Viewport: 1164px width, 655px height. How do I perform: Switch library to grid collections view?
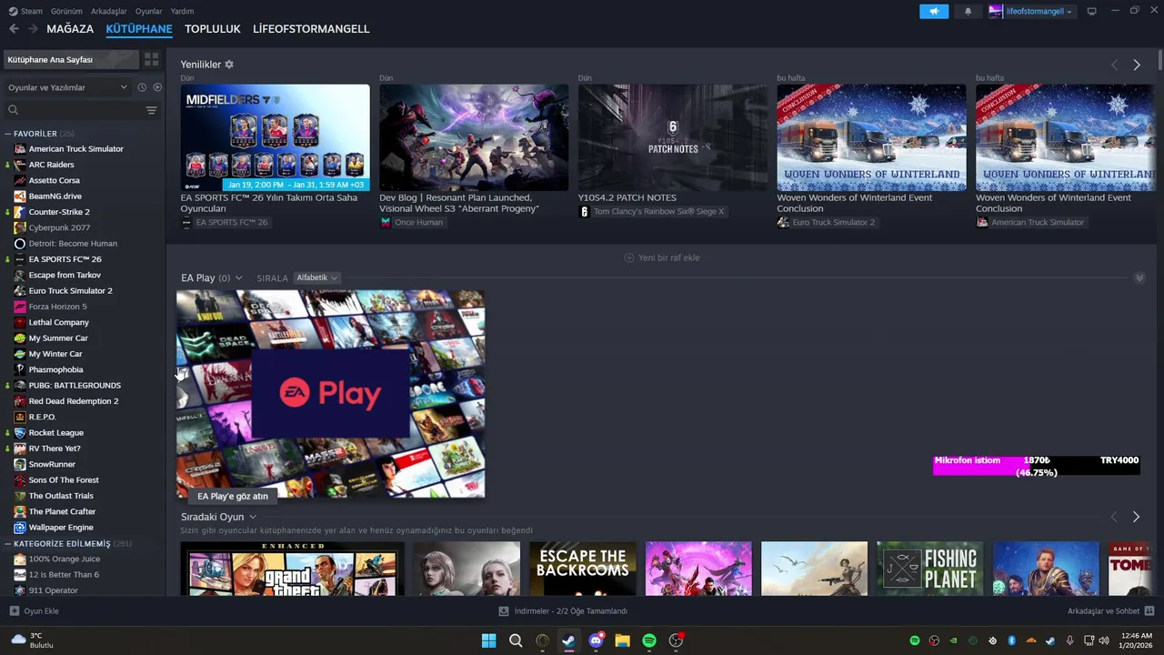152,59
